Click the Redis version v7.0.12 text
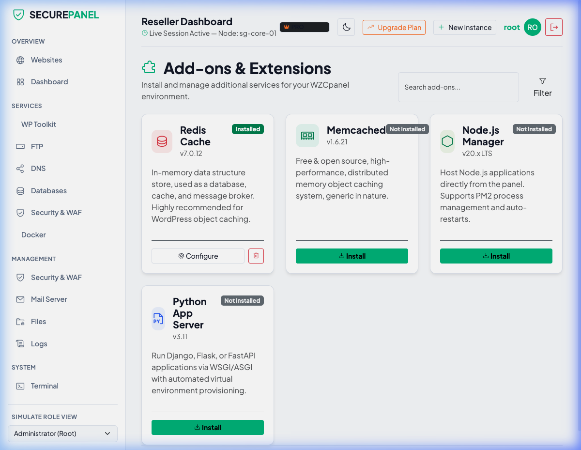 (x=191, y=154)
